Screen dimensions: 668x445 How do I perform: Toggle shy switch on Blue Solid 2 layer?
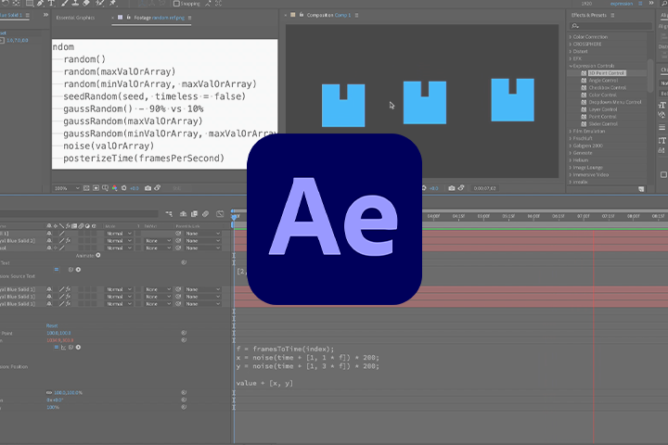[x=49, y=241]
